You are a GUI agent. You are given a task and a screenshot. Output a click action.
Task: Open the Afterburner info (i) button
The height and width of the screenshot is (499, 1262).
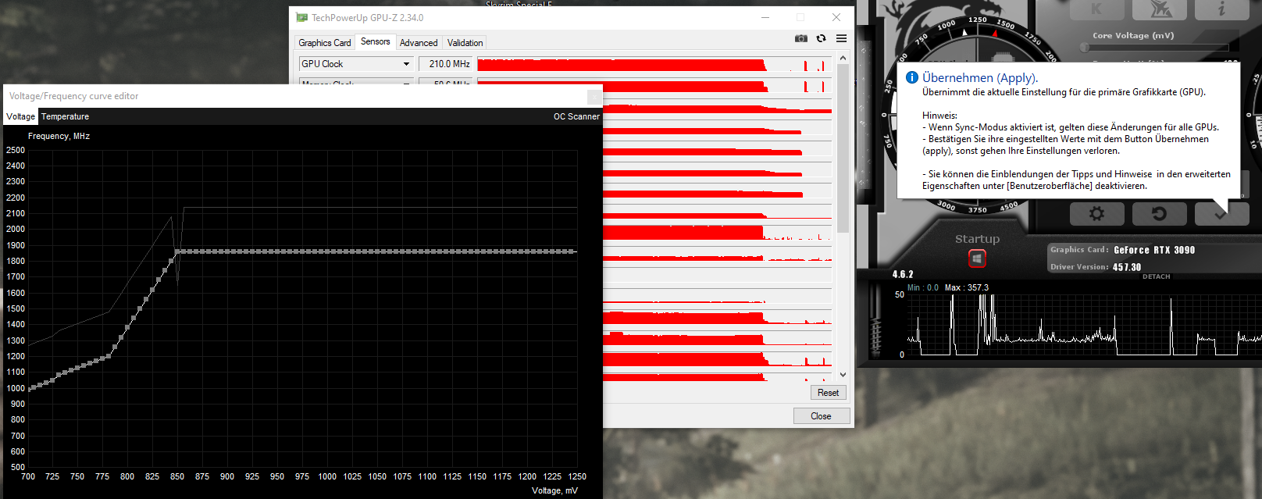[1221, 9]
